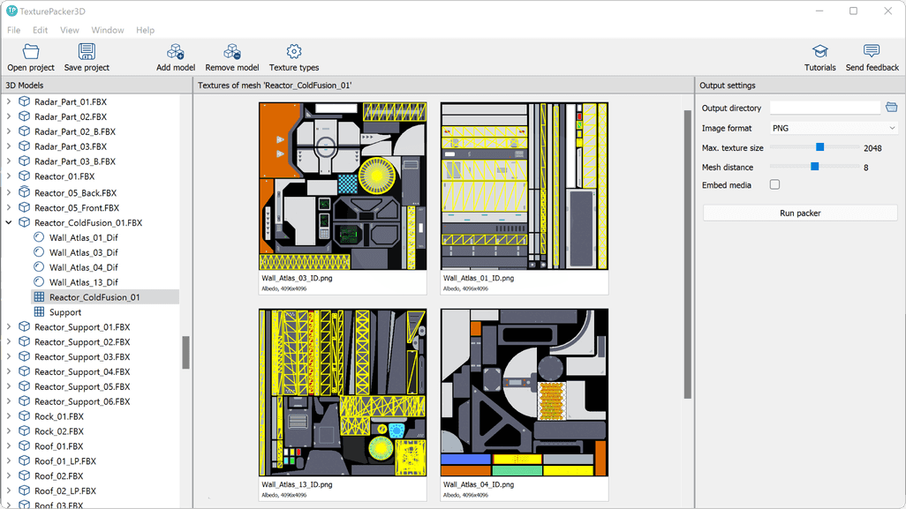Click the Wall_Atlas_13_Dif texture icon
Viewport: 906px width, 509px height.
tap(38, 281)
